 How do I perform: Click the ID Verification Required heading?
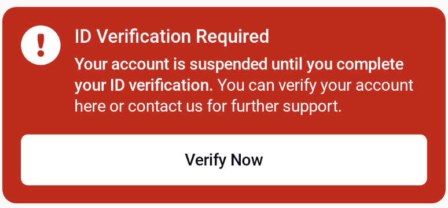(x=172, y=36)
